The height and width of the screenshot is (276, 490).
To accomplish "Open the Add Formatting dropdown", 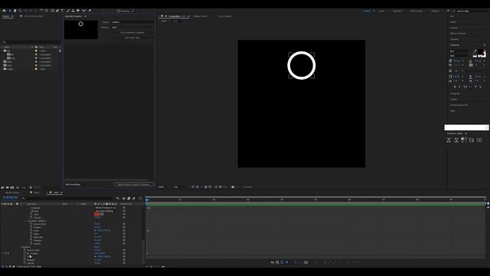I will click(x=77, y=184).
